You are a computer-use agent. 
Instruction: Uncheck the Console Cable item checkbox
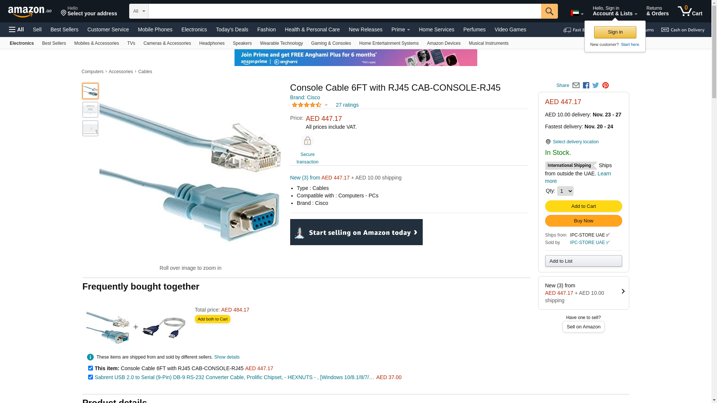(90, 368)
